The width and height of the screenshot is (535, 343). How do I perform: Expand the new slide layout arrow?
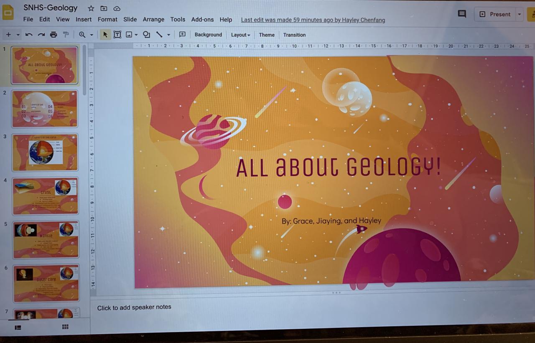(18, 35)
